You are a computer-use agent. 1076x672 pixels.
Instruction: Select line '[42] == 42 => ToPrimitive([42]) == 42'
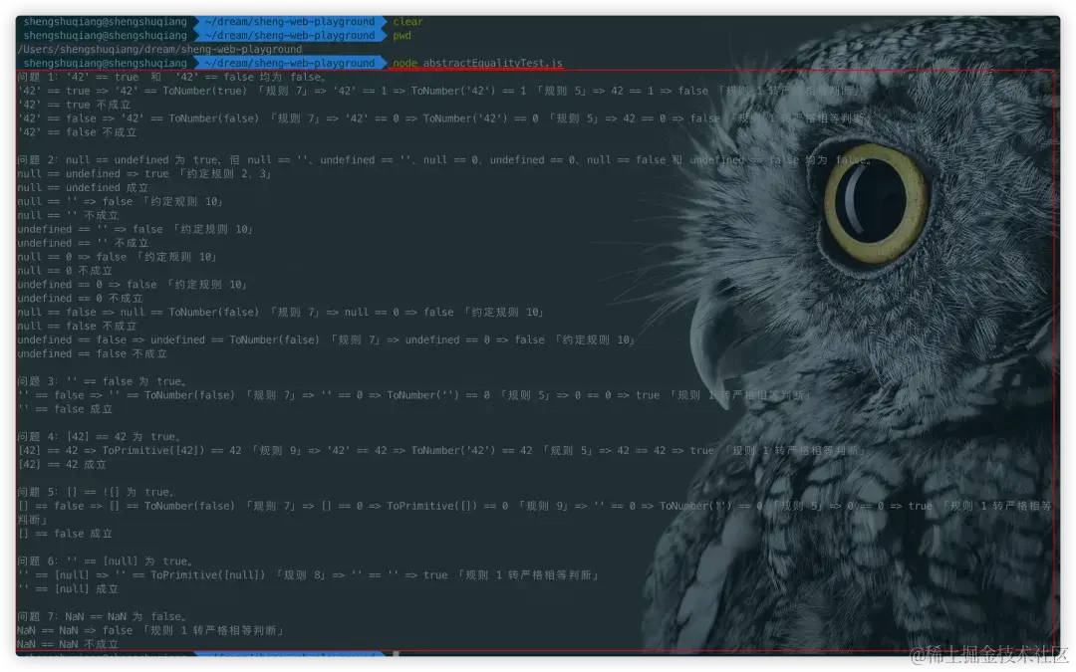442,451
